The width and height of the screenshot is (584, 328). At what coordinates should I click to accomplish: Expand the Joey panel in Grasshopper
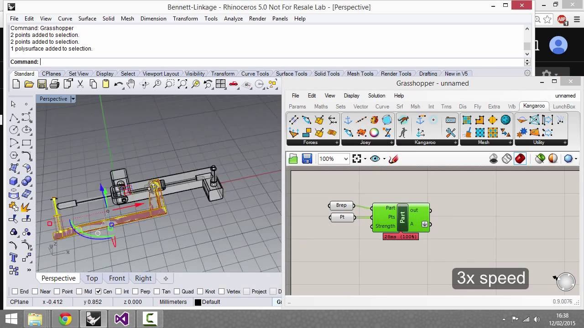pos(392,143)
